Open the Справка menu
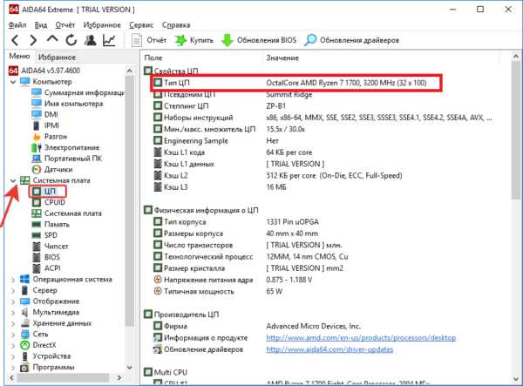 [176, 25]
